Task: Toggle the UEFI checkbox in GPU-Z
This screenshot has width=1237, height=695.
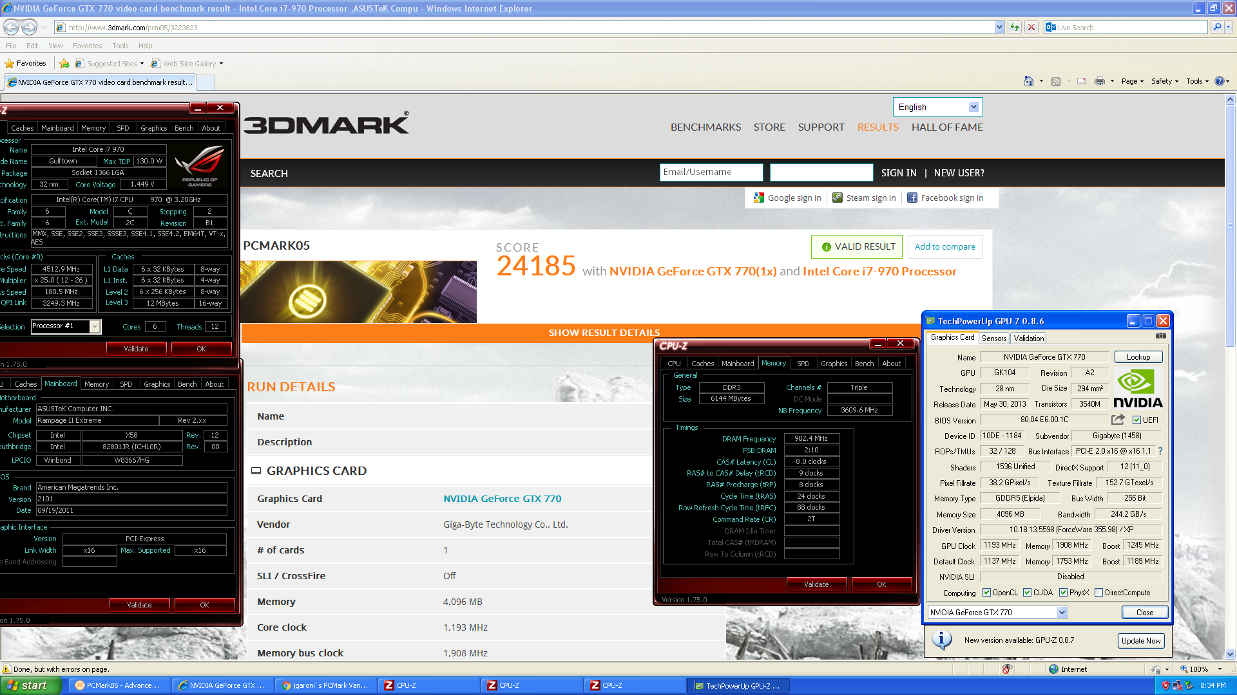Action: pos(1137,420)
